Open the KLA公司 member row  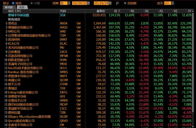coord(13,43)
